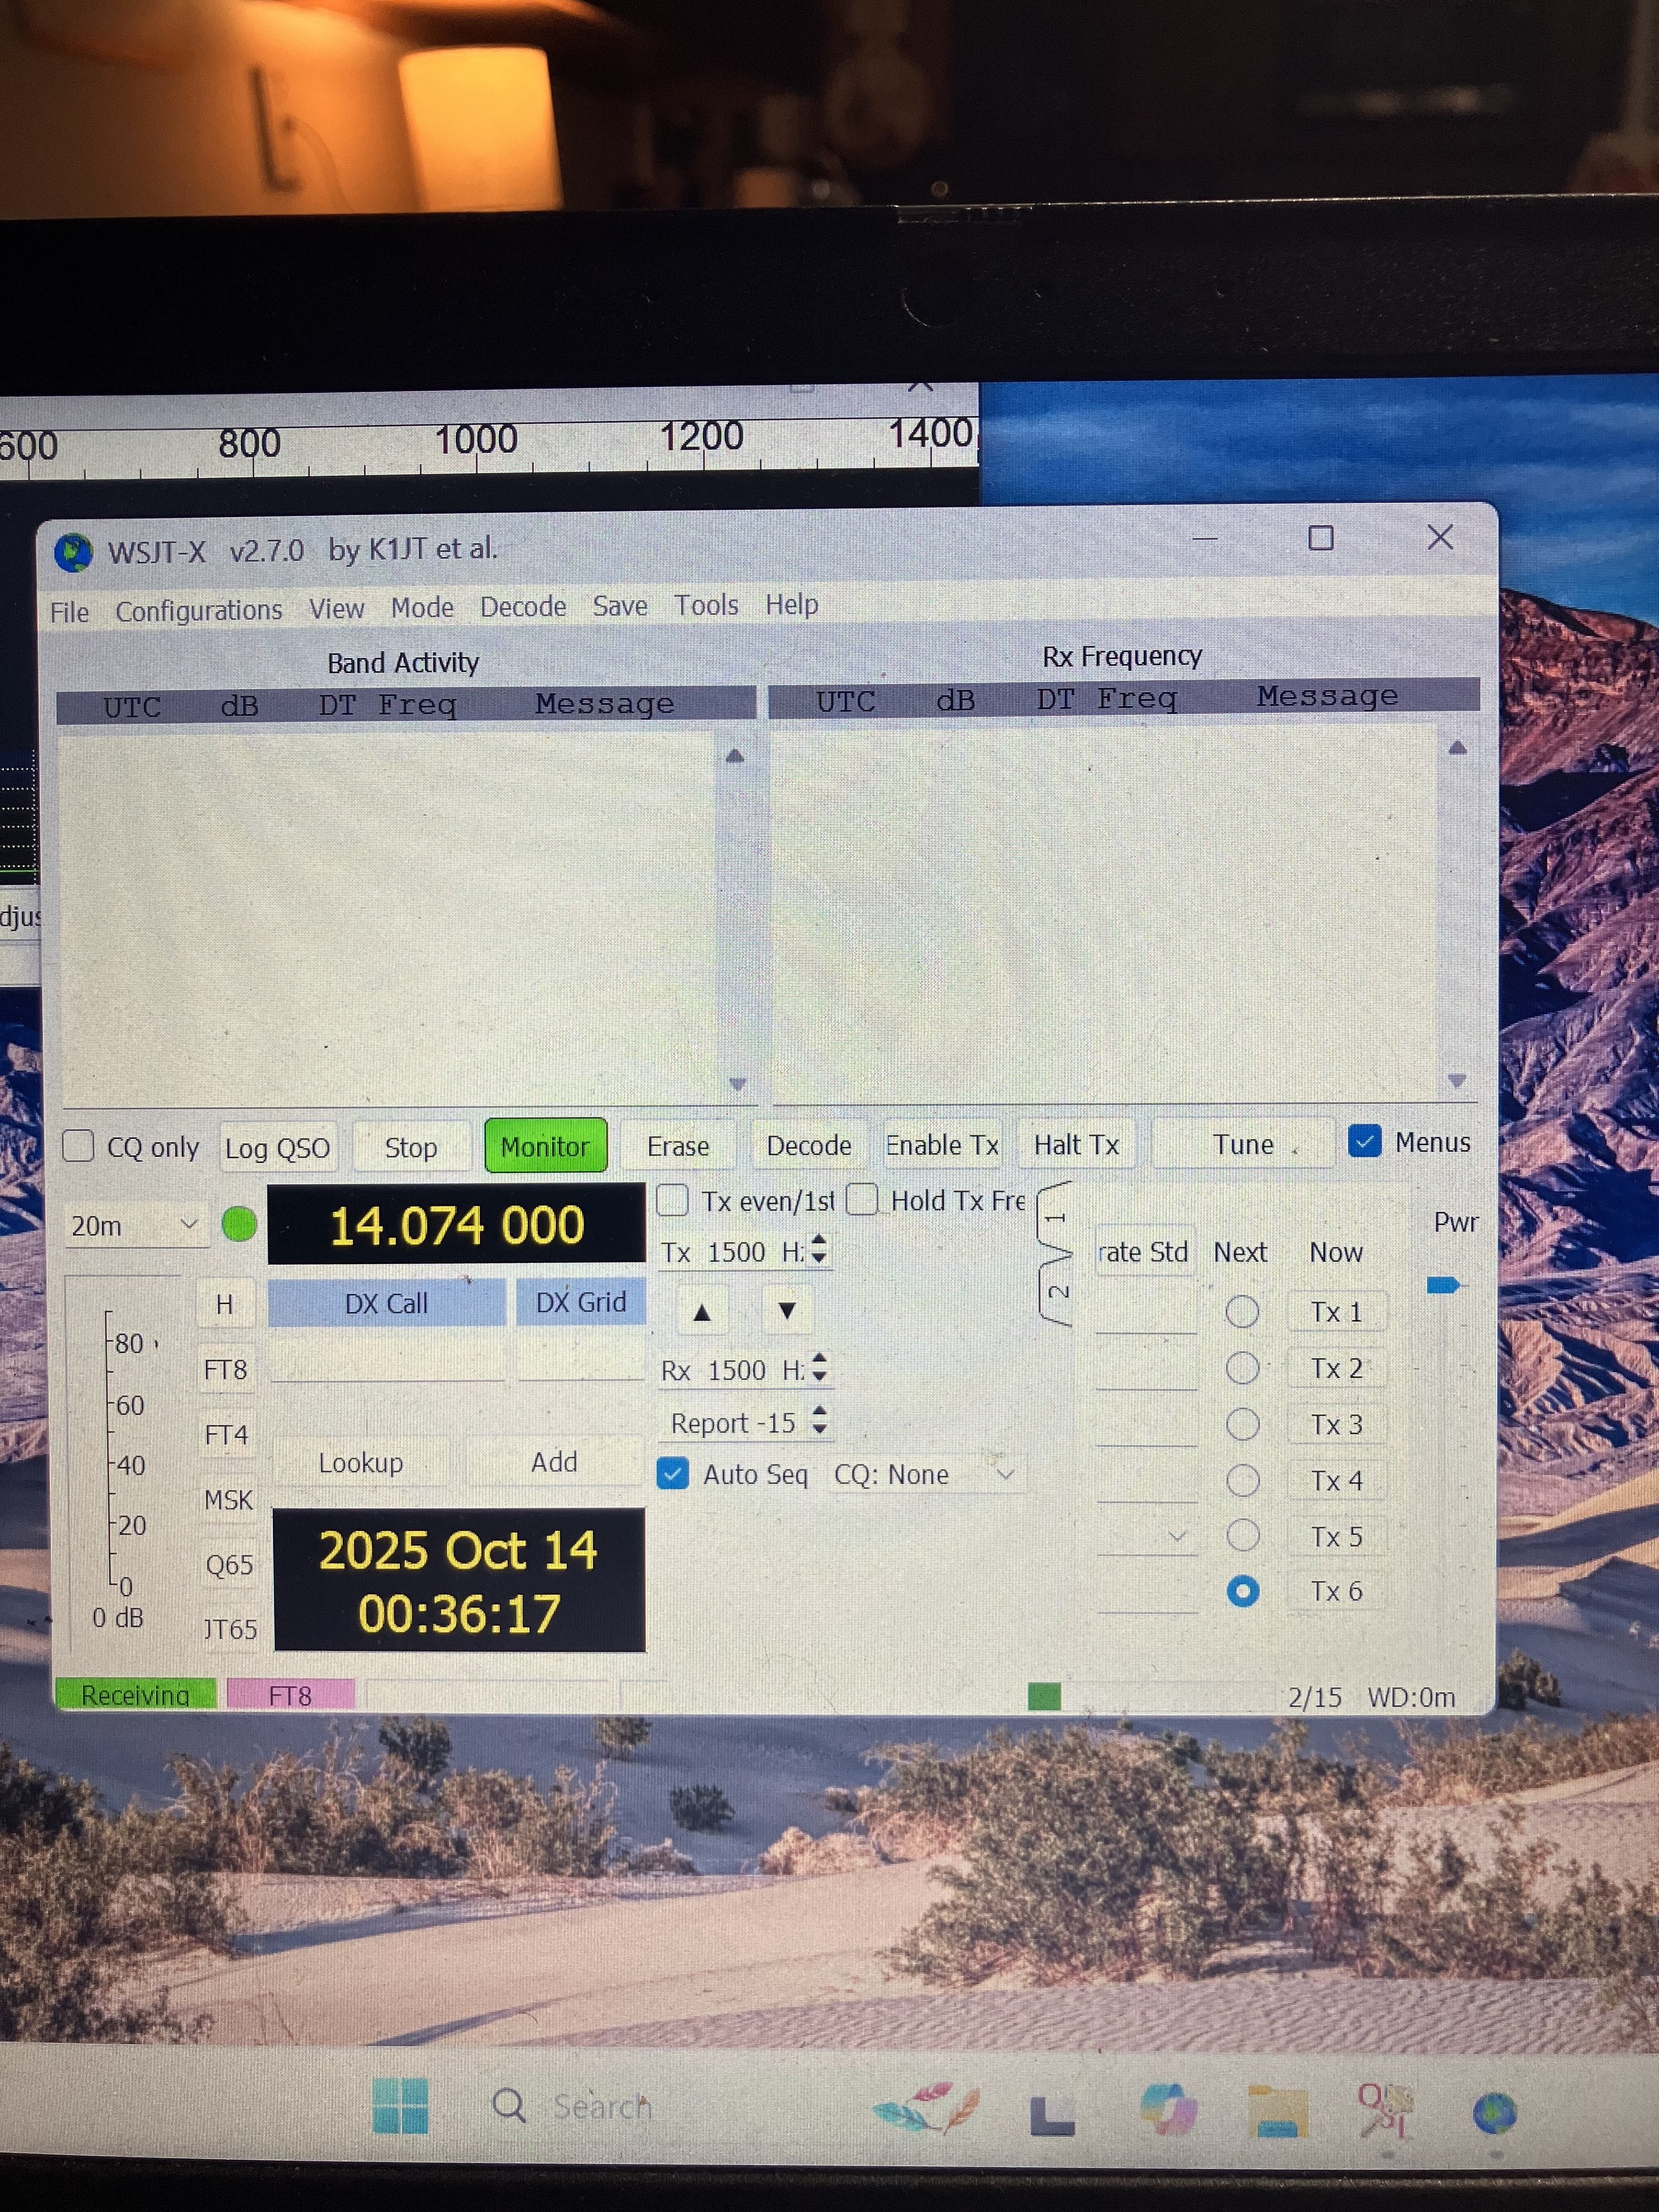
Task: Uncheck the Auto Seq checkbox
Action: pyautogui.click(x=673, y=1474)
